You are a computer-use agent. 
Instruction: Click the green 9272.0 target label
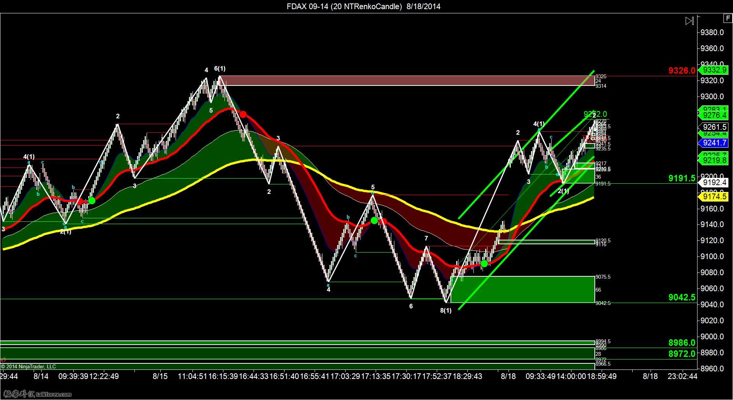595,114
